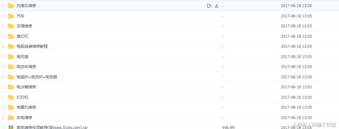Screen dimensions: 339x129
Task: Select the checkbox for 电脑组装维修教程
Action: click(x=4, y=46)
